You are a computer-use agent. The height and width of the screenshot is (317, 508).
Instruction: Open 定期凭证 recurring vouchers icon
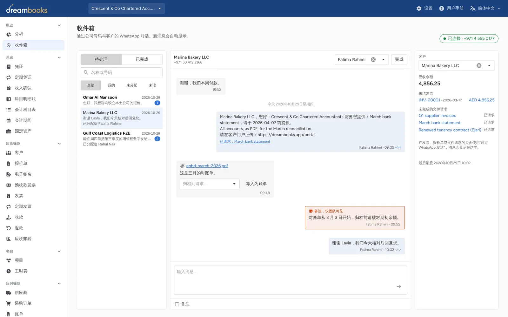pos(9,78)
